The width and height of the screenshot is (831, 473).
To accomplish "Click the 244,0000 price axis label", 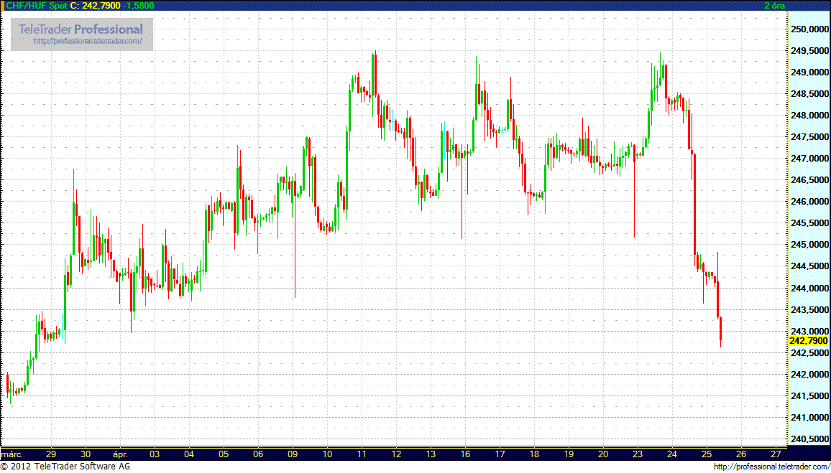I will [x=809, y=289].
